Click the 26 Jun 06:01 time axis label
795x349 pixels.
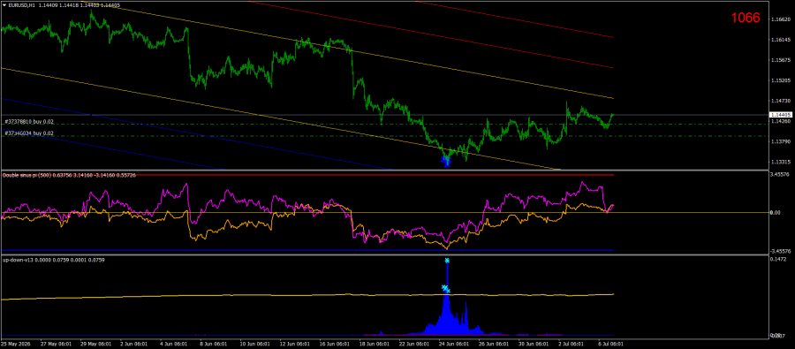pyautogui.click(x=495, y=344)
